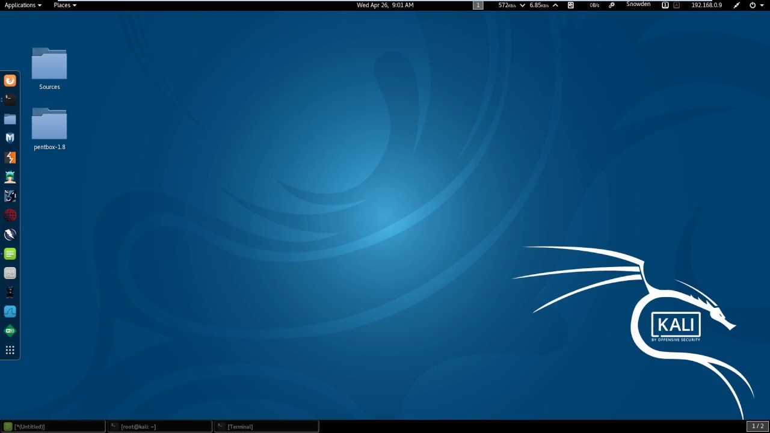Open the grey tweak tool dock icon
The image size is (770, 433).
[10, 273]
